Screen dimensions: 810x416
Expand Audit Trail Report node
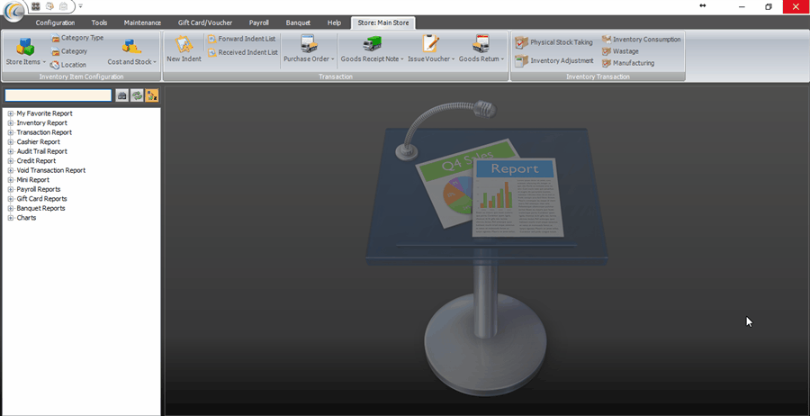[10, 151]
